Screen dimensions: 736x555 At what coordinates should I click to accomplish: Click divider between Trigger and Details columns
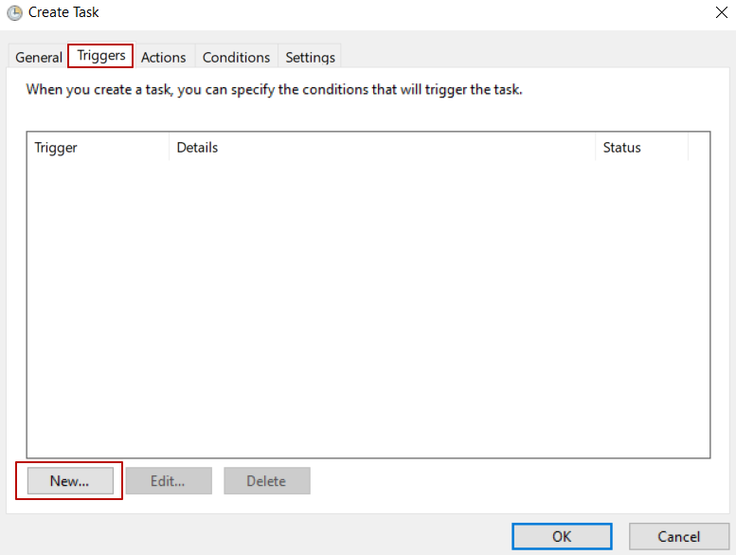click(169, 148)
